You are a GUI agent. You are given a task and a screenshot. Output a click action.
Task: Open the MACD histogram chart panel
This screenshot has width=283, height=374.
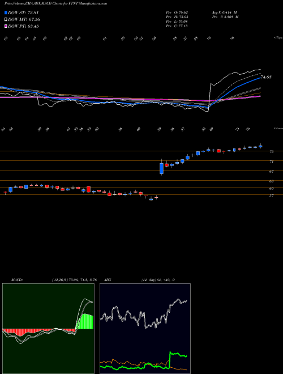coord(48,329)
